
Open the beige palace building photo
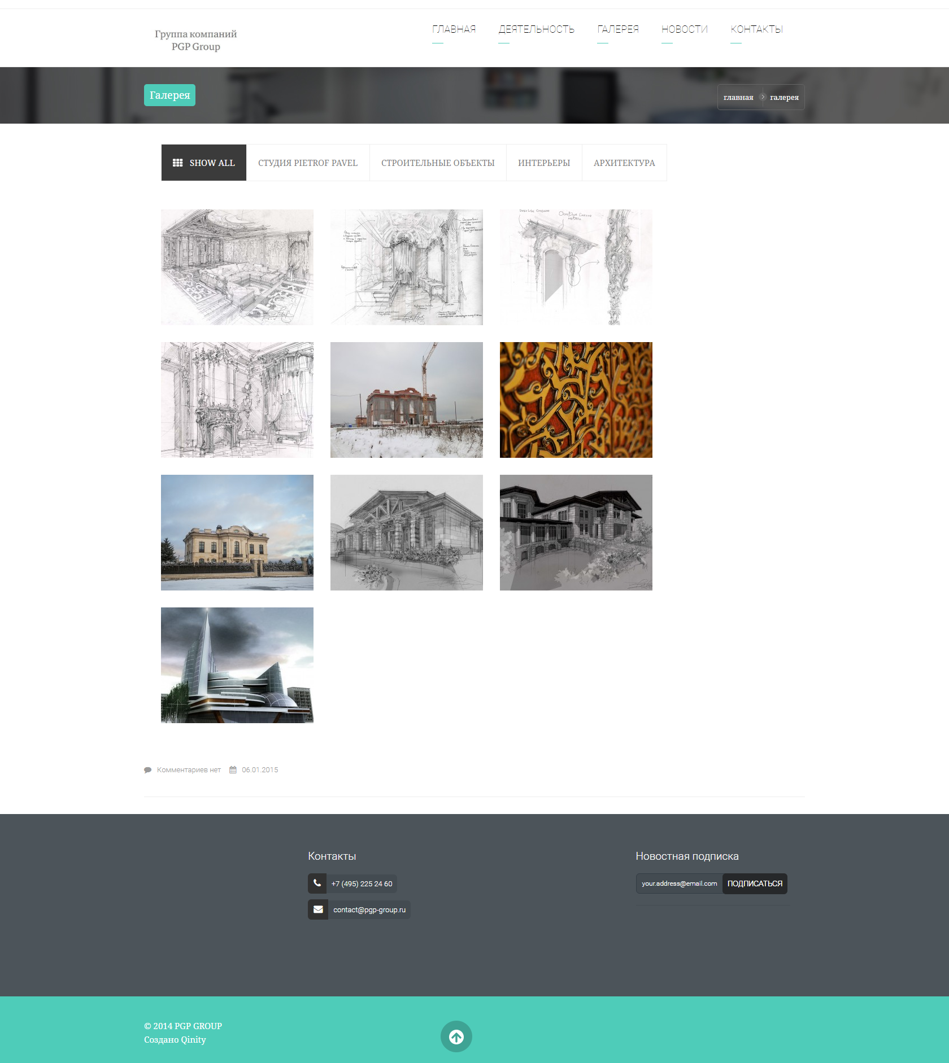(237, 532)
